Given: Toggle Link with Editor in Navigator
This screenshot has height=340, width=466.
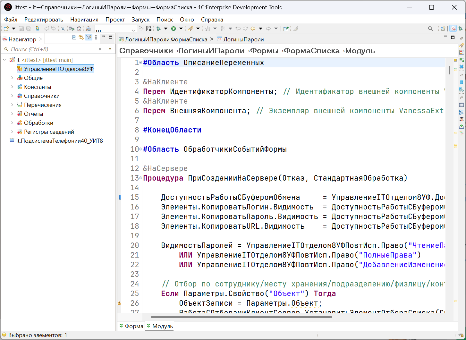Looking at the screenshot, I should tap(81, 38).
